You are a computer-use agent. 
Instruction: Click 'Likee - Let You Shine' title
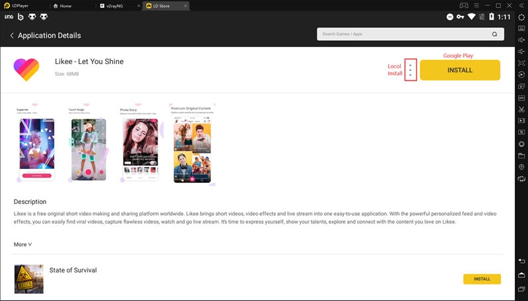click(x=89, y=61)
